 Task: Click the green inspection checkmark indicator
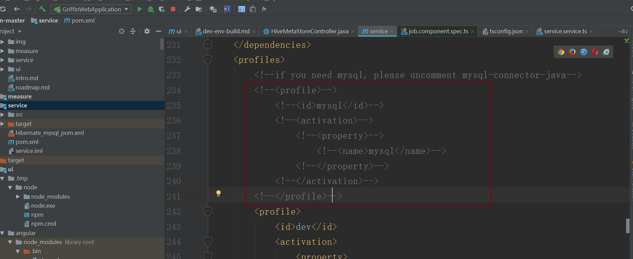coord(627,41)
